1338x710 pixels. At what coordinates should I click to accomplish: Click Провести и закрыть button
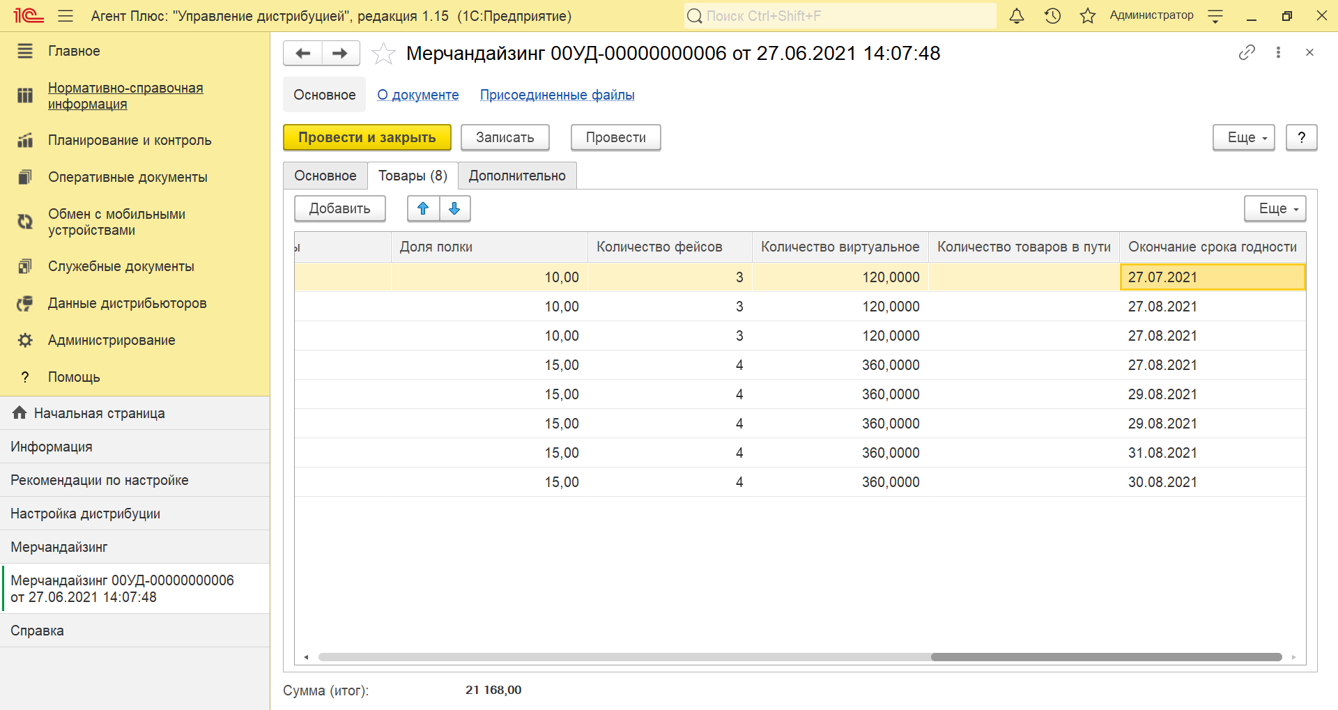(367, 137)
